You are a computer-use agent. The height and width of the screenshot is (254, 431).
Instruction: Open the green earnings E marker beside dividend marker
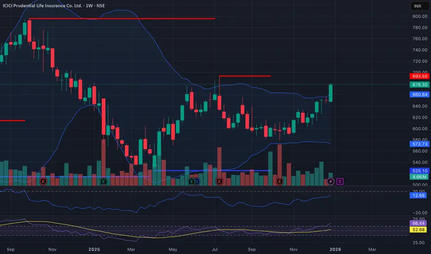(191, 181)
